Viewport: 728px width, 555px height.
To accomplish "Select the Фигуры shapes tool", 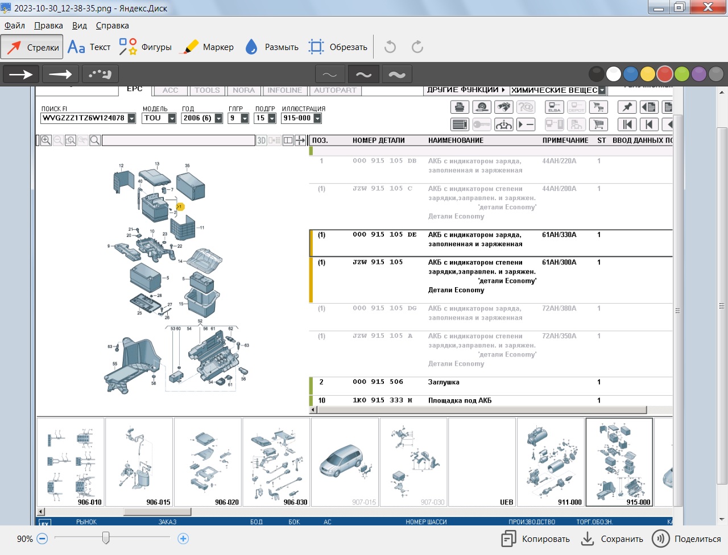I will pos(145,47).
